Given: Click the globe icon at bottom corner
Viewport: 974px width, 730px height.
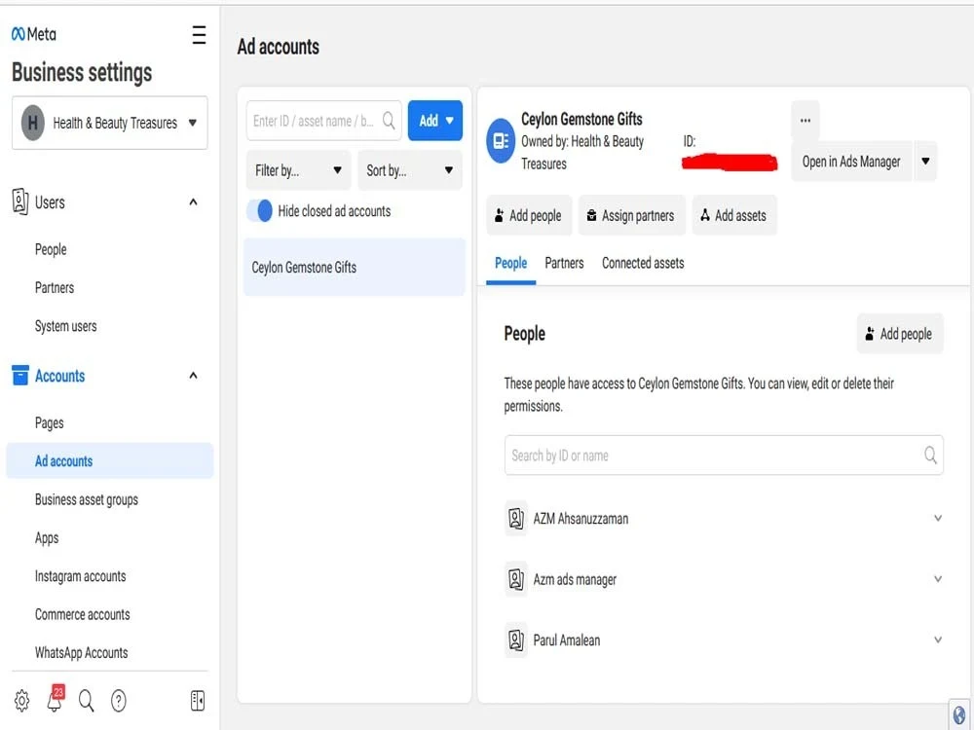Looking at the screenshot, I should 959,715.
